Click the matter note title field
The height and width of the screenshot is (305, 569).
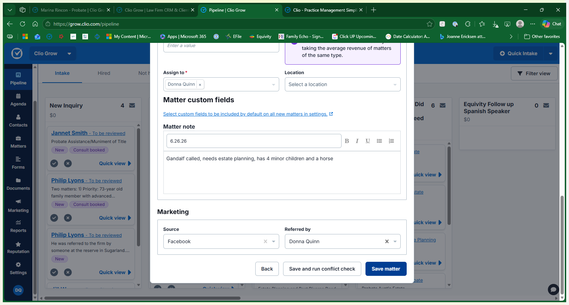coord(254,141)
